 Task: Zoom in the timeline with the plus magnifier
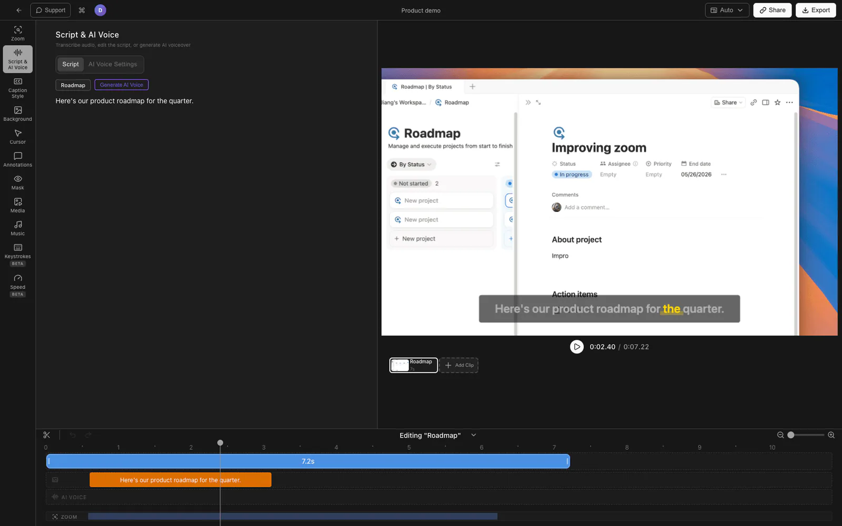pyautogui.click(x=831, y=435)
